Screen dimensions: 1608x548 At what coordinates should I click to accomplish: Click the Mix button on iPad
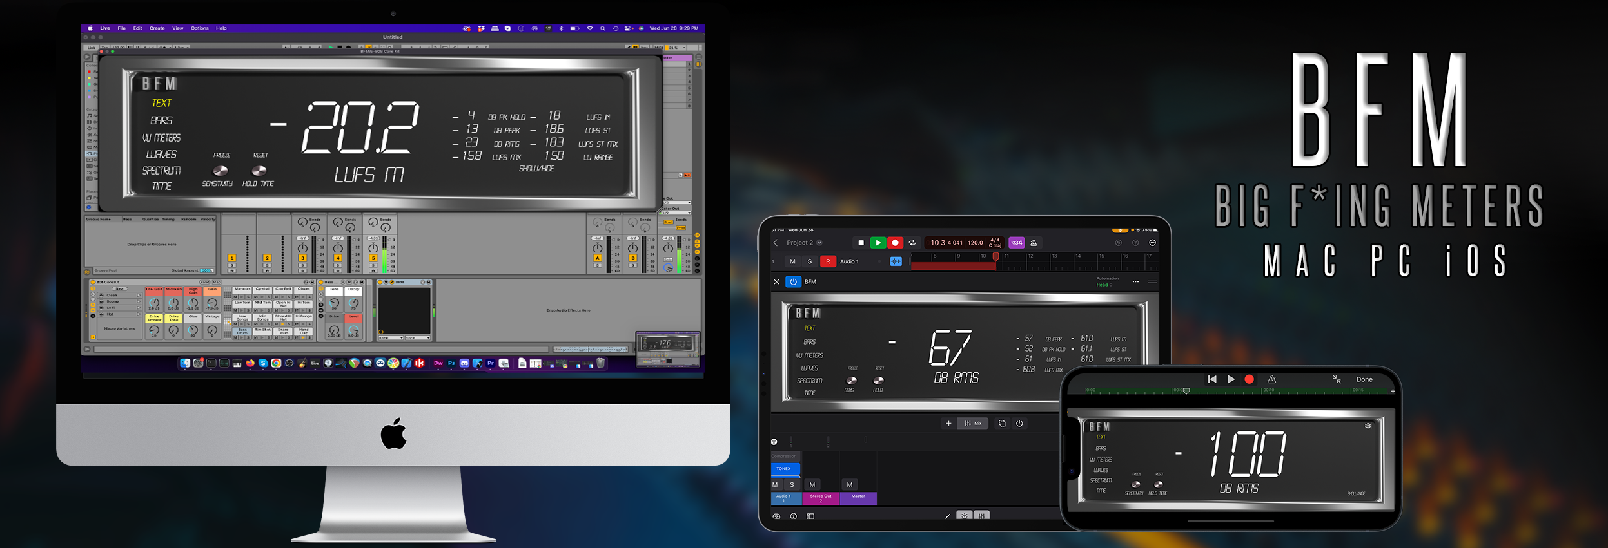pos(973,423)
